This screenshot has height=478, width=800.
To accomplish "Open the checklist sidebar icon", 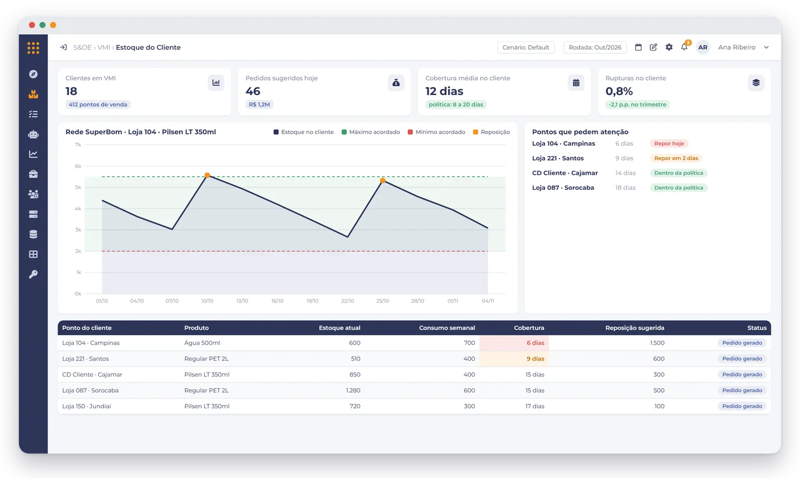I will [33, 114].
